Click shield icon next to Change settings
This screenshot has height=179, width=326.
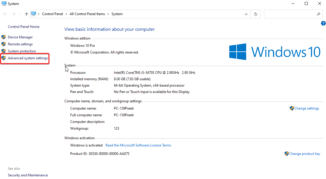(x=292, y=108)
